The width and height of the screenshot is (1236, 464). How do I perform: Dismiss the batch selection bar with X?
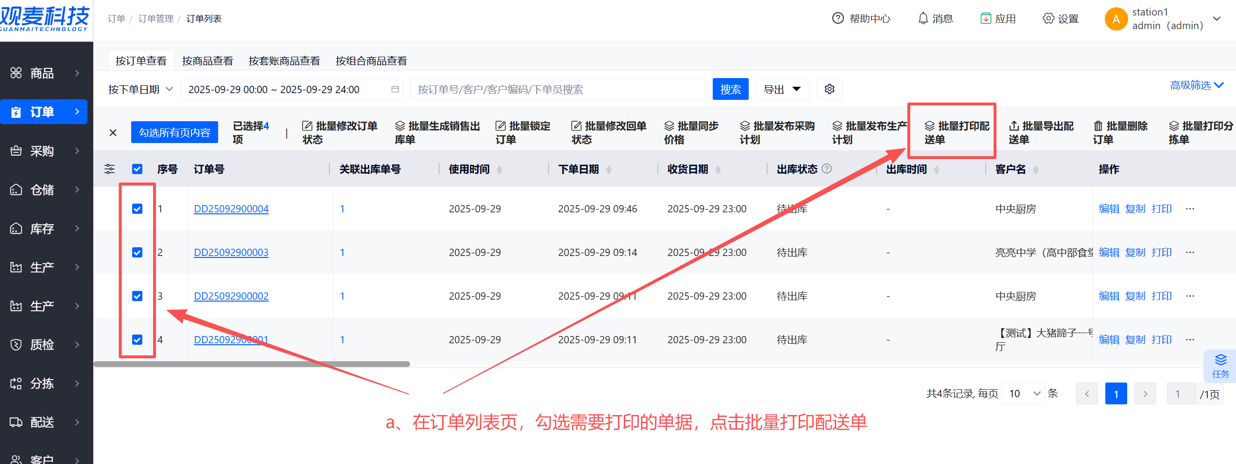pos(113,132)
